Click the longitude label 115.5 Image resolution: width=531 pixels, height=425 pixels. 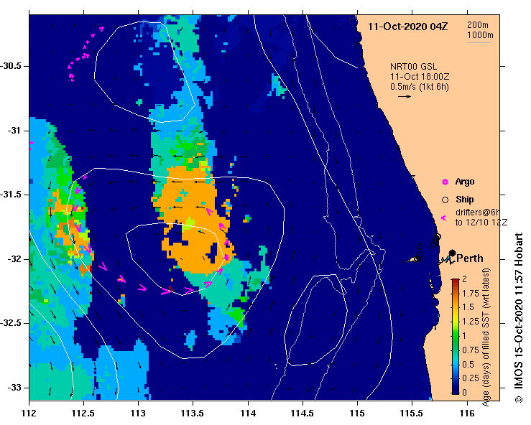412,413
